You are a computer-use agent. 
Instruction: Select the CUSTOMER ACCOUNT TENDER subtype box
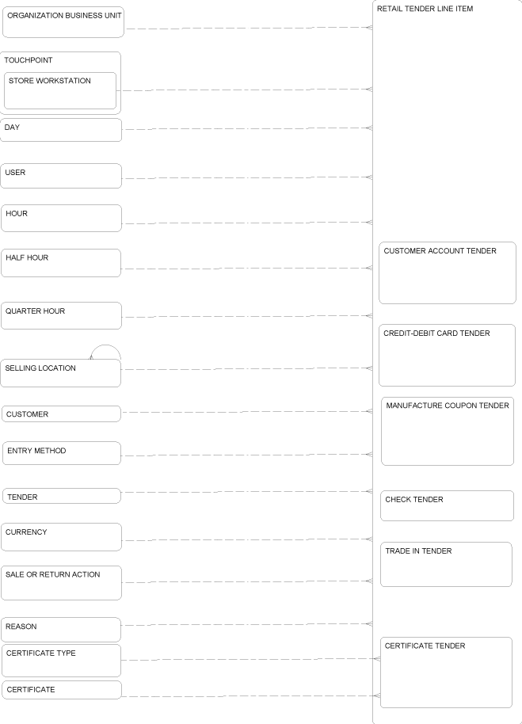[x=448, y=272]
